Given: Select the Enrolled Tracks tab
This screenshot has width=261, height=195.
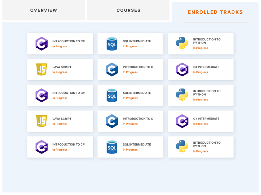Looking at the screenshot, I should [x=215, y=12].
